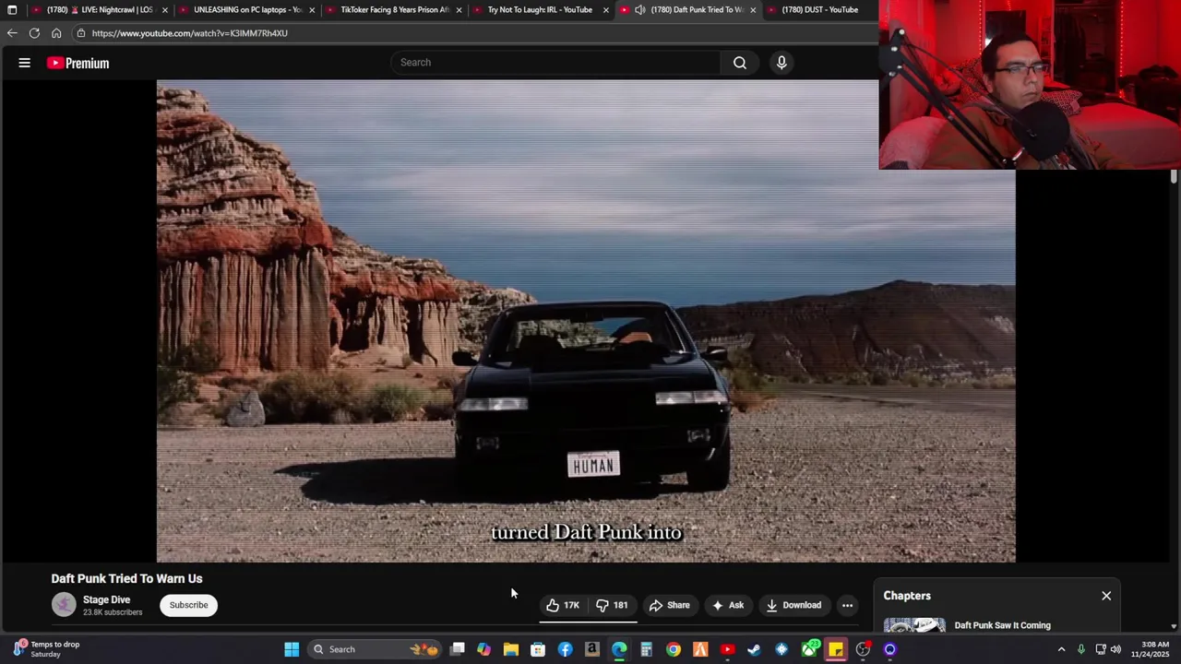
Task: Open the Opera GX taskbar icon
Action: tap(889, 649)
